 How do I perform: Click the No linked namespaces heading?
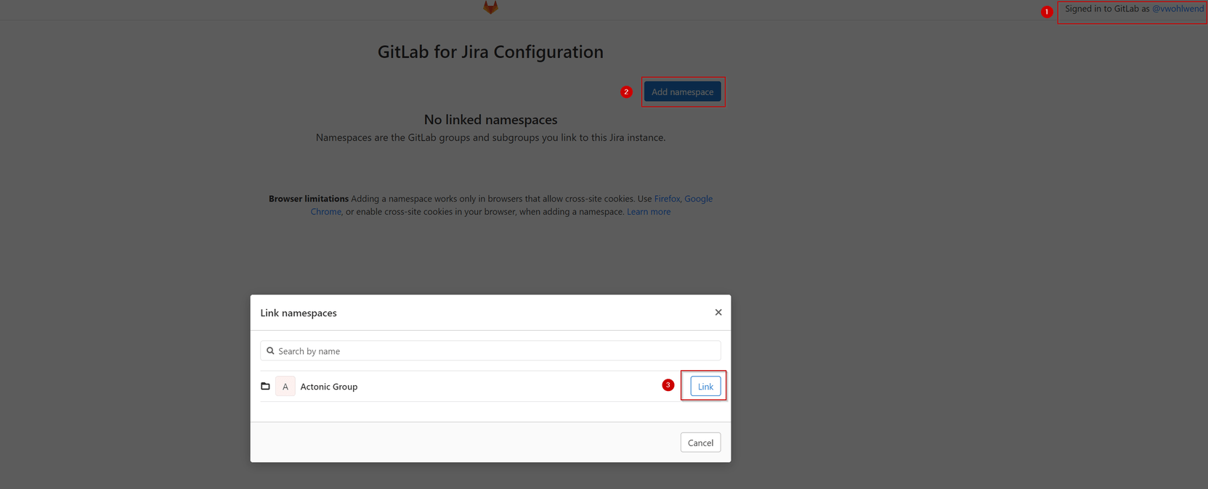coord(490,119)
